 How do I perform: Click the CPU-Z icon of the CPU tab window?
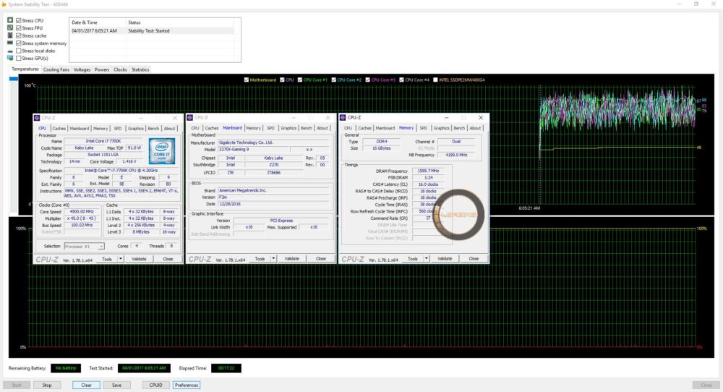tap(37, 118)
